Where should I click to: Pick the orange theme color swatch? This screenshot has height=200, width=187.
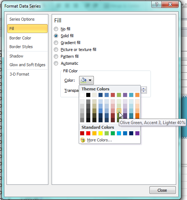pyautogui.click(x=137, y=95)
